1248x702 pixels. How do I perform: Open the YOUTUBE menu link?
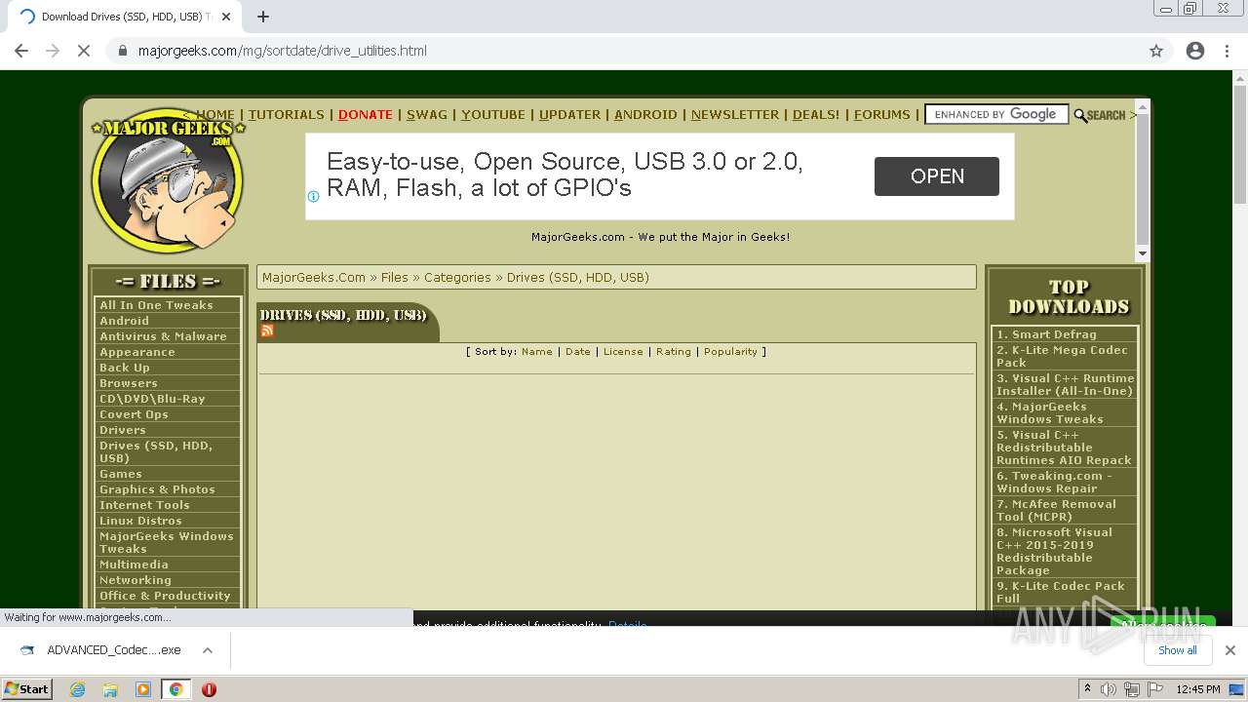tap(493, 115)
